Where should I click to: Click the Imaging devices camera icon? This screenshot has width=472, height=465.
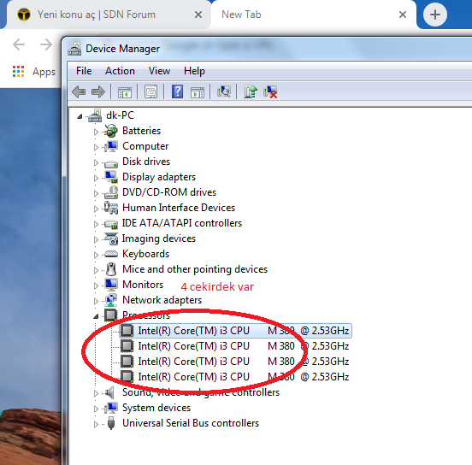pyautogui.click(x=111, y=238)
